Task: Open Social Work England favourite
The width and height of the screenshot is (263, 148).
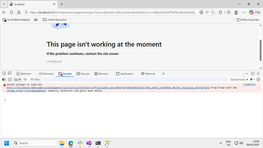Action: point(16,19)
